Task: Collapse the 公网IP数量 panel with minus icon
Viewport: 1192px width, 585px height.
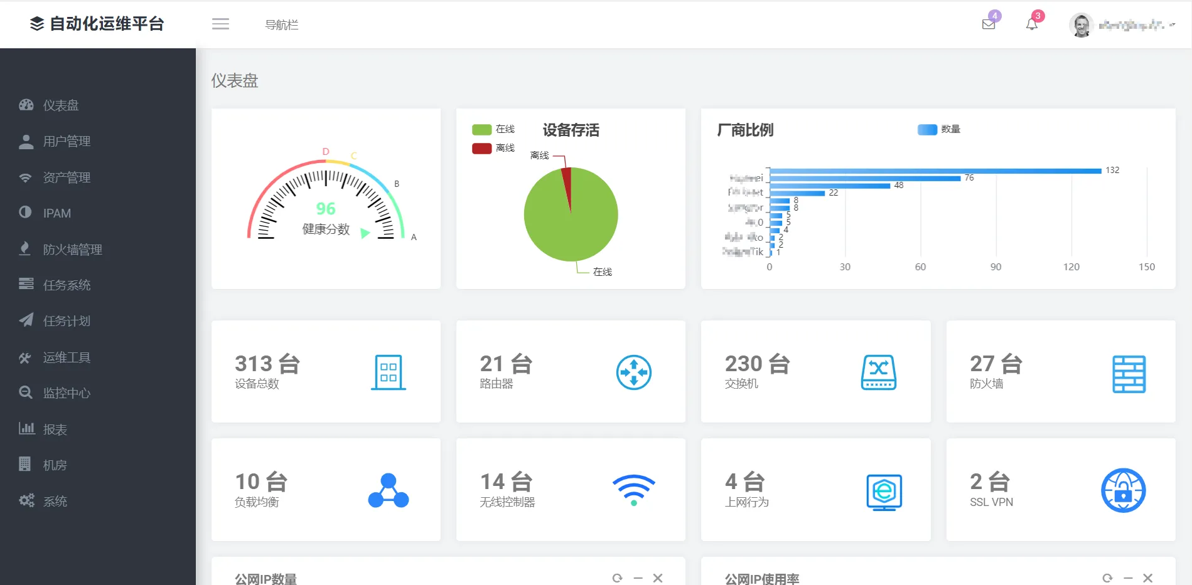Action: point(638,578)
